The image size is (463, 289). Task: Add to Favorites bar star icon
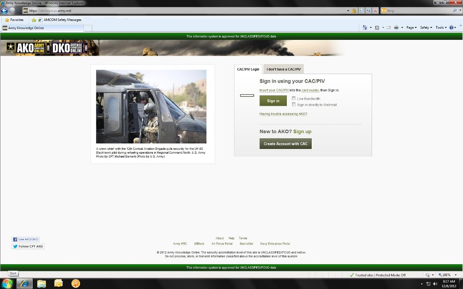coord(34,20)
